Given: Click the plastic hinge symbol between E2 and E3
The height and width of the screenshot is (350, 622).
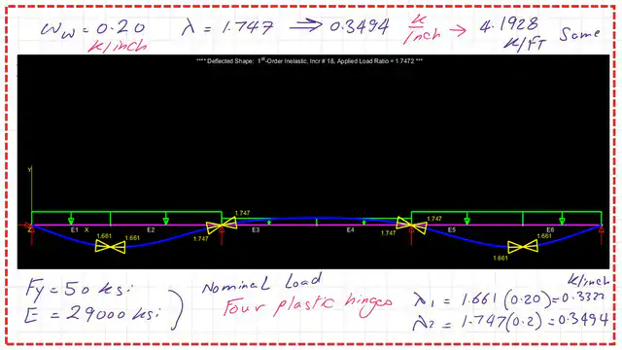Looking at the screenshot, I should point(222,225).
